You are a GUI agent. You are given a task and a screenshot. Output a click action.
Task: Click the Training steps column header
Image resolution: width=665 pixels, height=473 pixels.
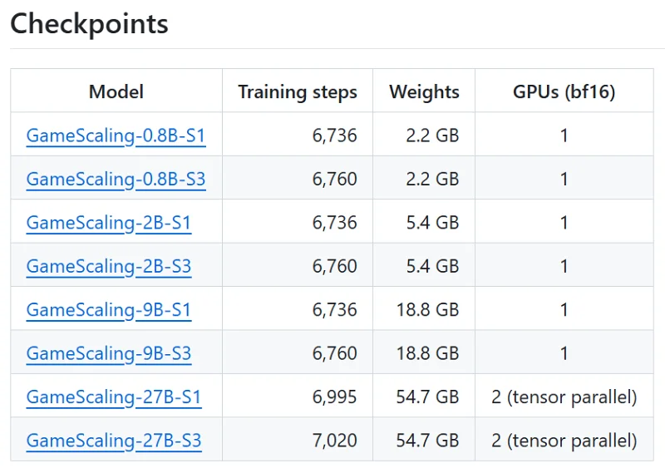tap(298, 92)
